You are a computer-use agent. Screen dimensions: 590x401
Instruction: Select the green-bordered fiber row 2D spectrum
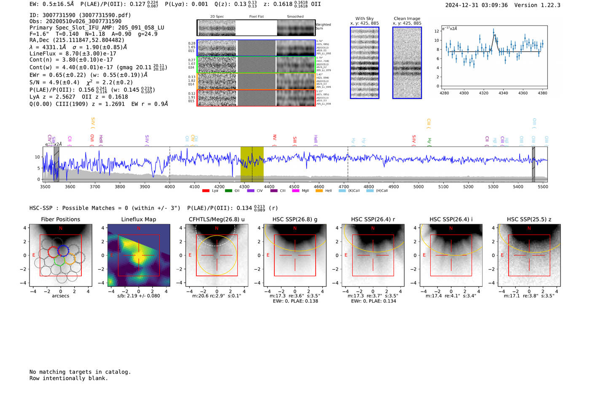tap(256, 64)
